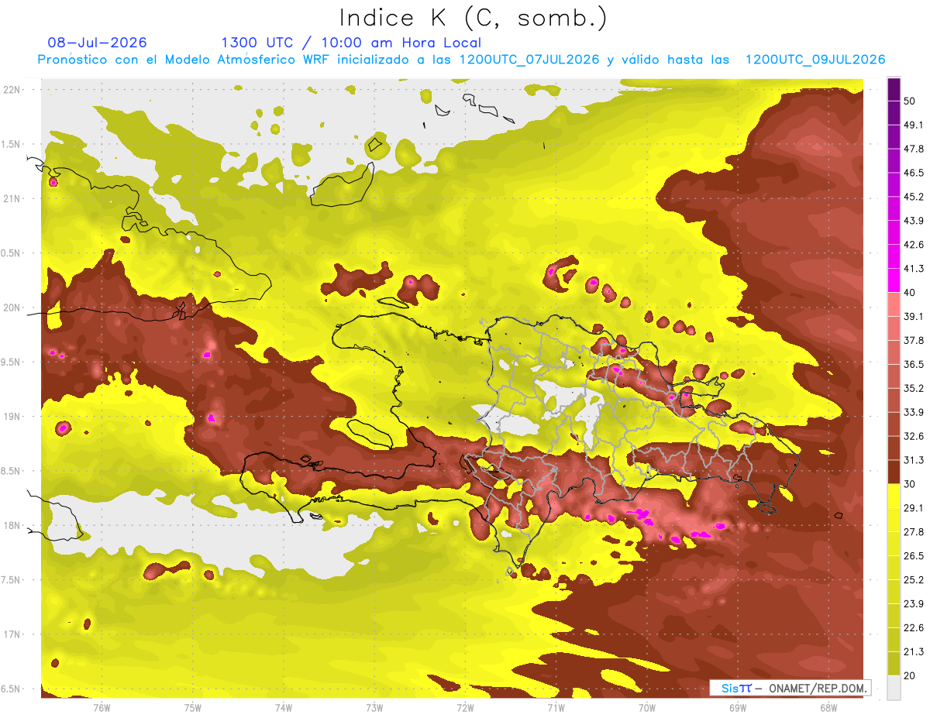Click the '68W' longitude label
Viewport: 930px width, 718px height.
[x=828, y=708]
